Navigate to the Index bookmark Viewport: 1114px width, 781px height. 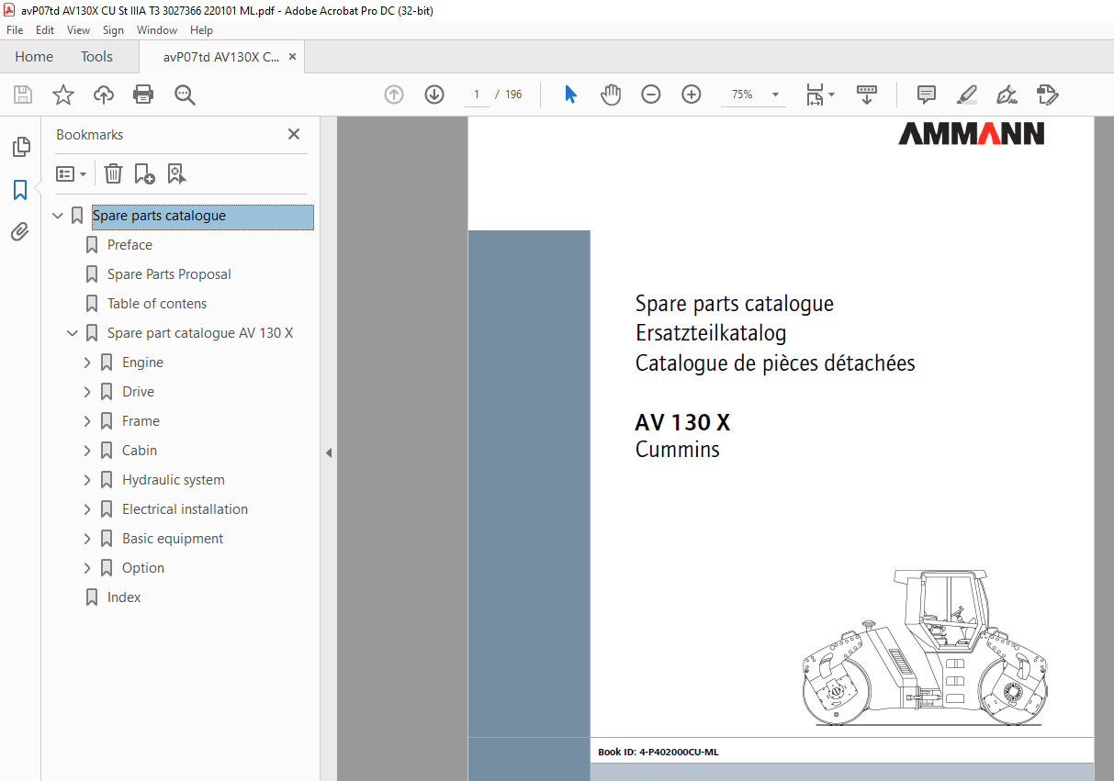click(124, 597)
